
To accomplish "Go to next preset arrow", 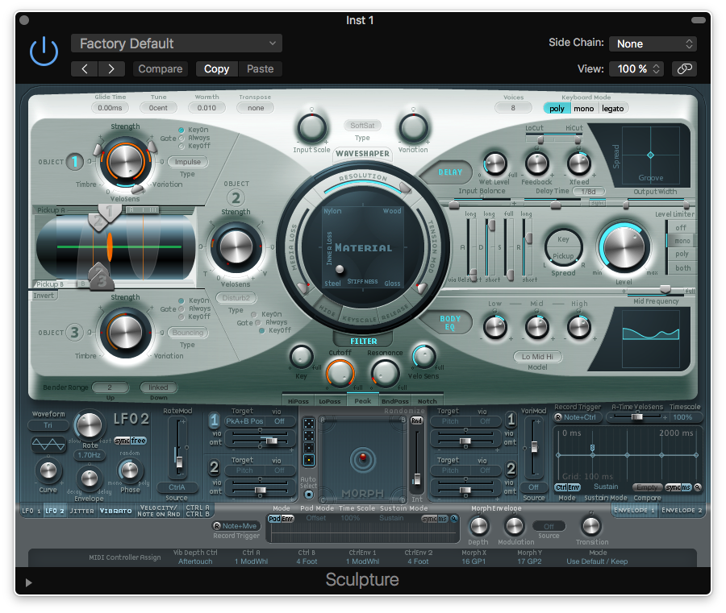I will pyautogui.click(x=111, y=69).
